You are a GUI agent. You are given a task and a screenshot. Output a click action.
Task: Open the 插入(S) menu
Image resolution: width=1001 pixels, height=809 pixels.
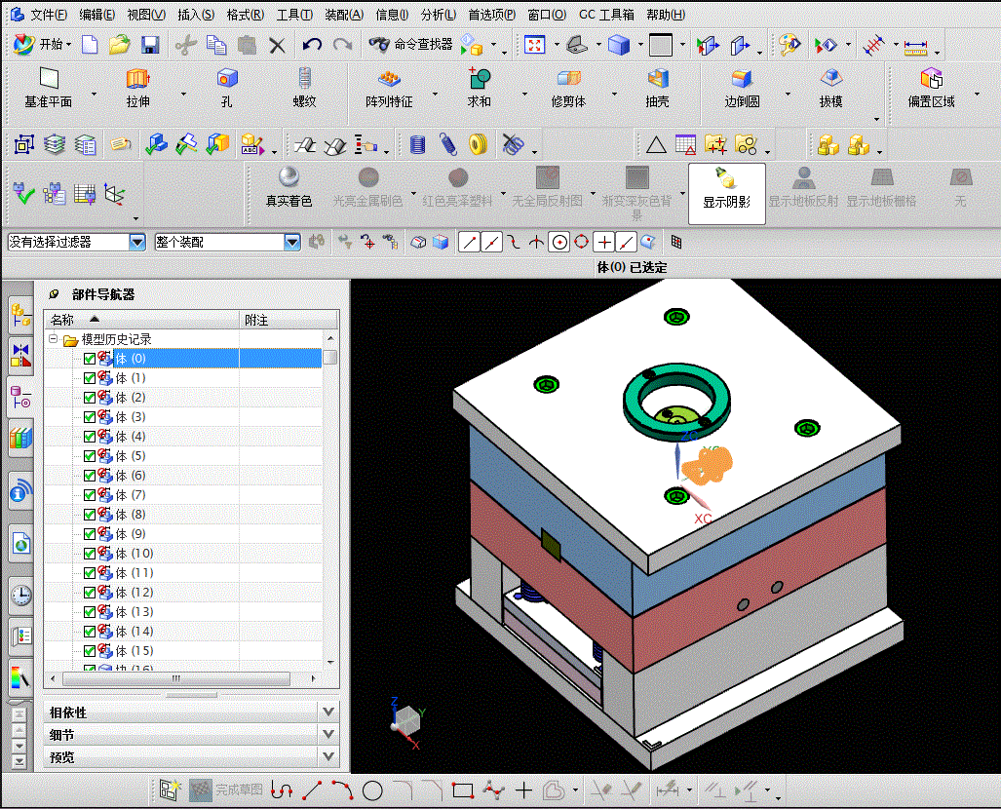pyautogui.click(x=196, y=14)
